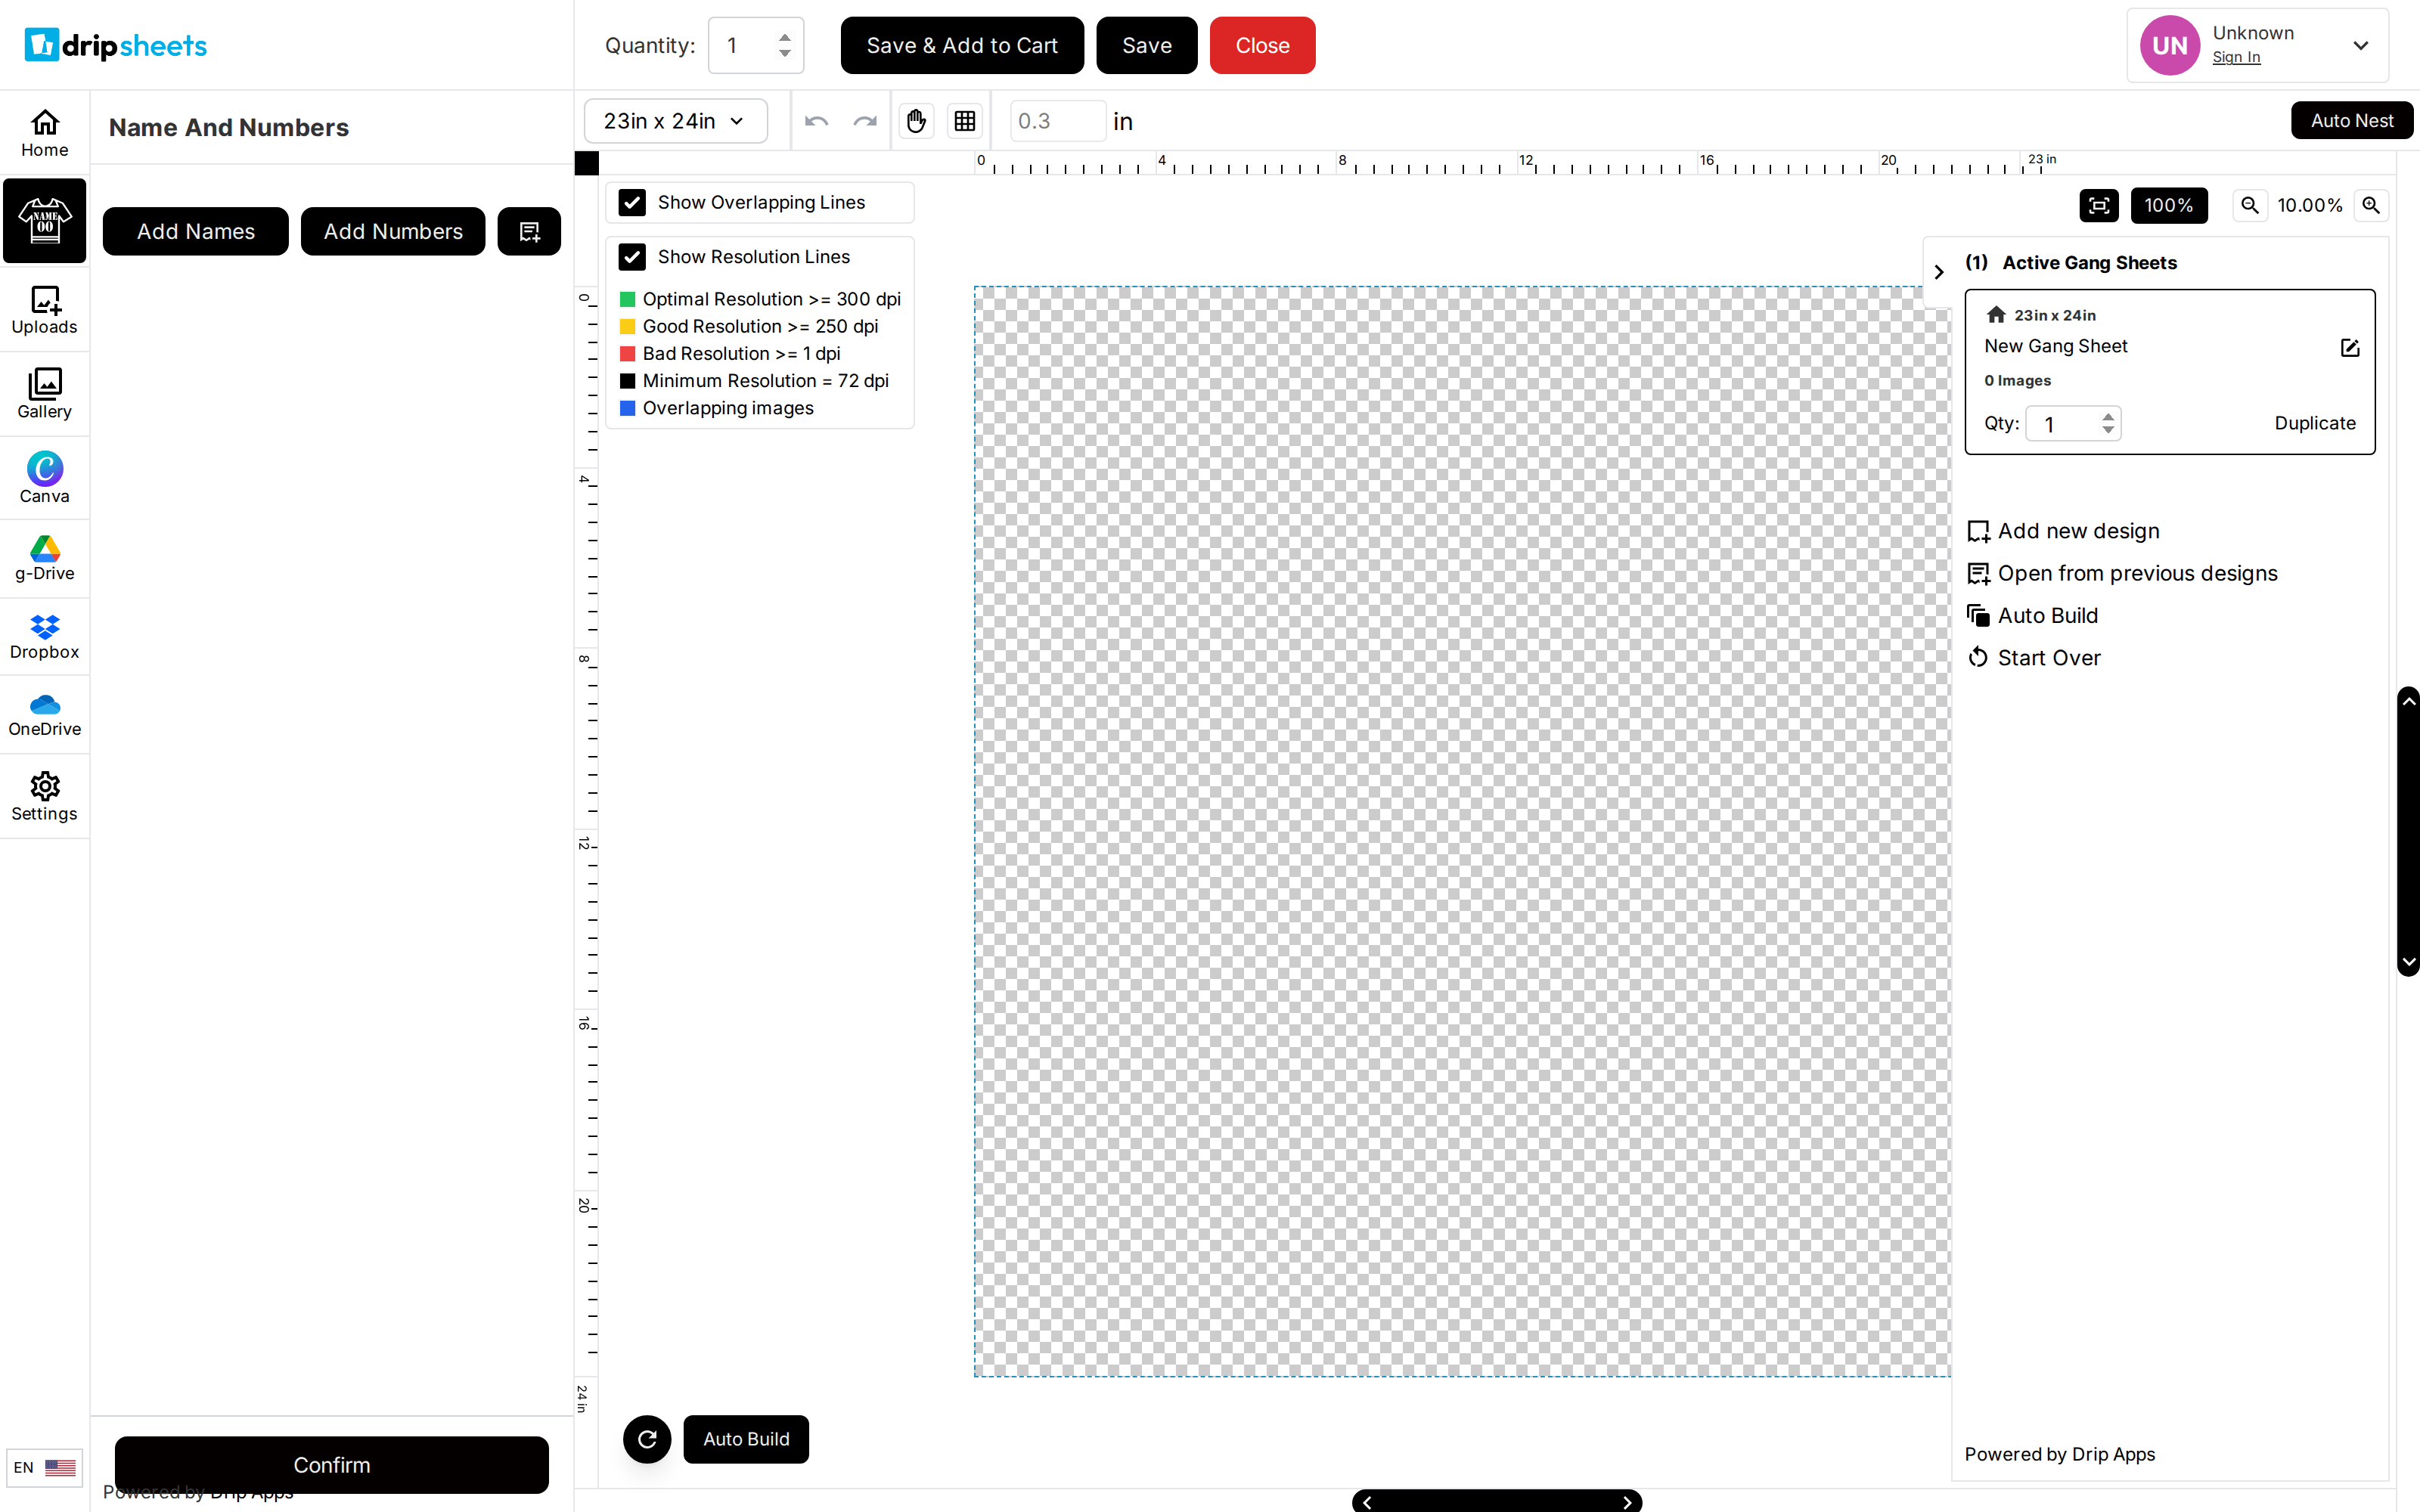
Task: Toggle the grid view icon
Action: pyautogui.click(x=965, y=121)
